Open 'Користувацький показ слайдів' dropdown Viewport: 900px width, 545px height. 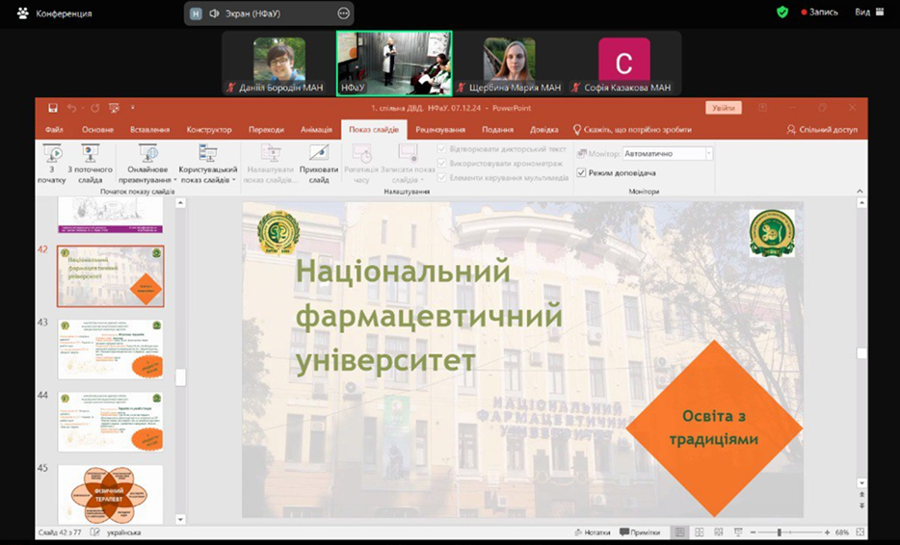(208, 164)
